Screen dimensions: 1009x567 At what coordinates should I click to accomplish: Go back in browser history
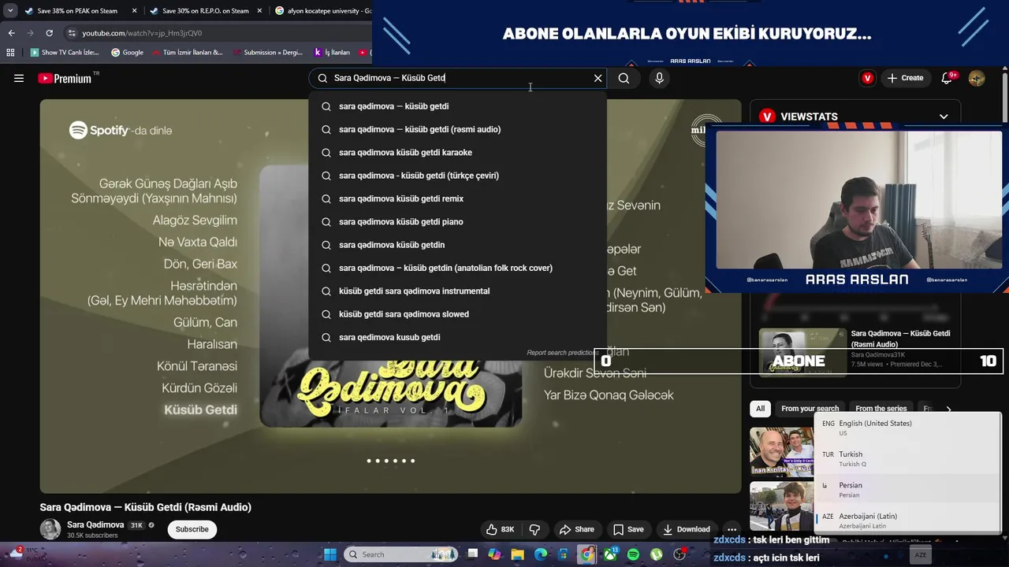tap(11, 33)
